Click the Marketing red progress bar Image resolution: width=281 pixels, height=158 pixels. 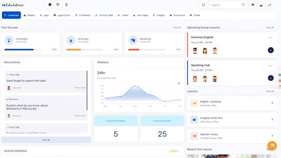coord(134,50)
